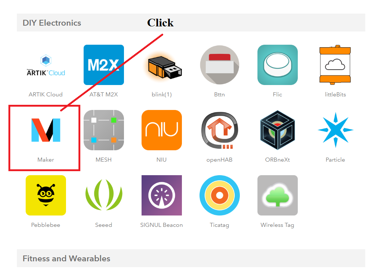Select the Particle star icon

[x=336, y=130]
